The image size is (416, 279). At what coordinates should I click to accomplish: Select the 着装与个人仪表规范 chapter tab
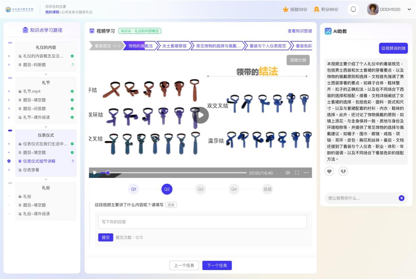[x=267, y=46]
